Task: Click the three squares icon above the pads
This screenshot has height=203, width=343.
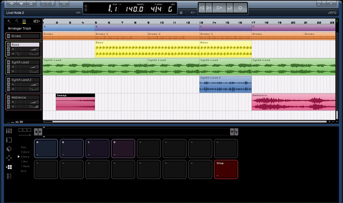Action: [24, 130]
